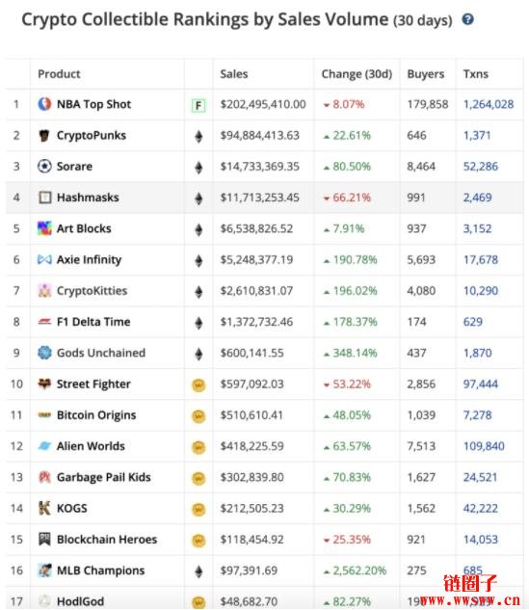This screenshot has width=529, height=610.
Task: Click the CryptoPunks avatar icon
Action: pyautogui.click(x=44, y=135)
